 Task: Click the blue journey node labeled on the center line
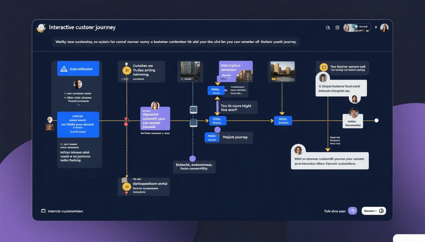coord(218,120)
